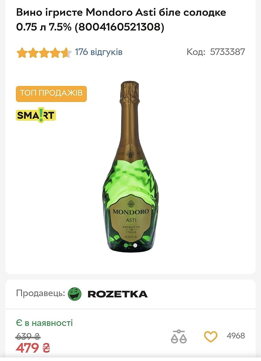
Task: Click the Код label text
Action: click(x=196, y=52)
